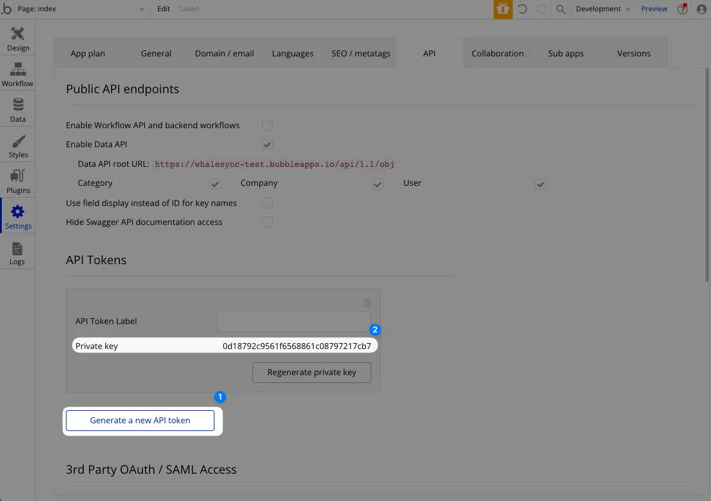
Task: Switch to the Domain / email tab
Action: point(225,53)
